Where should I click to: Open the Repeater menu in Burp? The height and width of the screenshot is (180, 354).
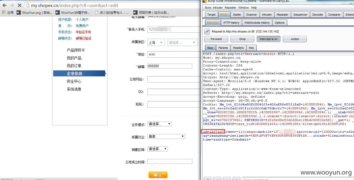230,8
